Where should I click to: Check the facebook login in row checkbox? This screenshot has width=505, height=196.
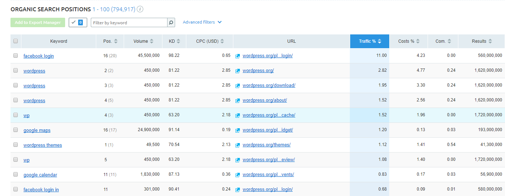tap(16, 189)
